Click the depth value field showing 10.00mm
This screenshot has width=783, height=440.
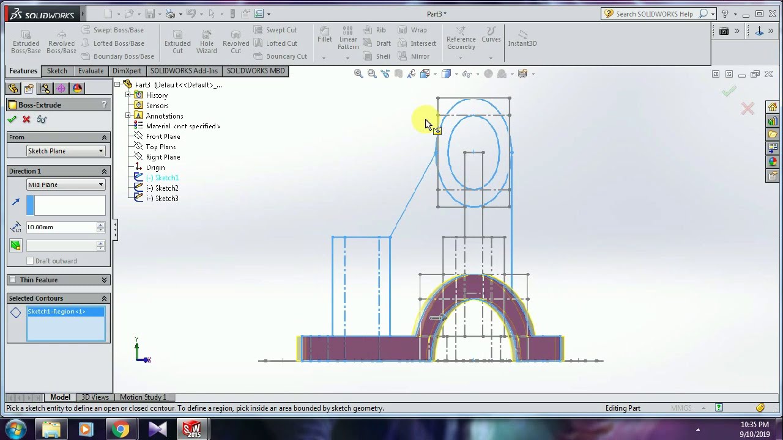click(x=61, y=227)
